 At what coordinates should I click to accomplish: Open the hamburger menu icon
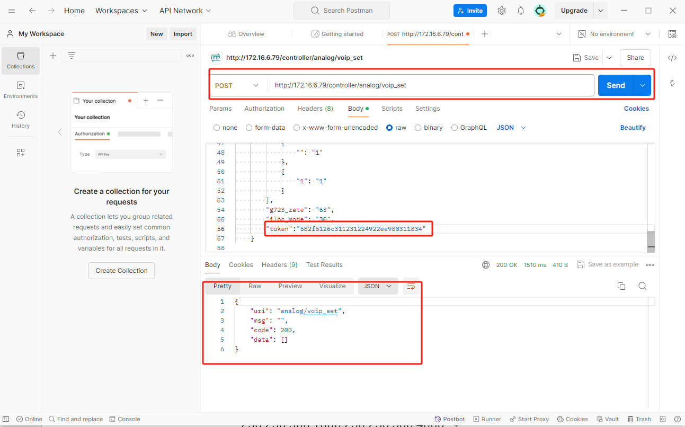(12, 11)
